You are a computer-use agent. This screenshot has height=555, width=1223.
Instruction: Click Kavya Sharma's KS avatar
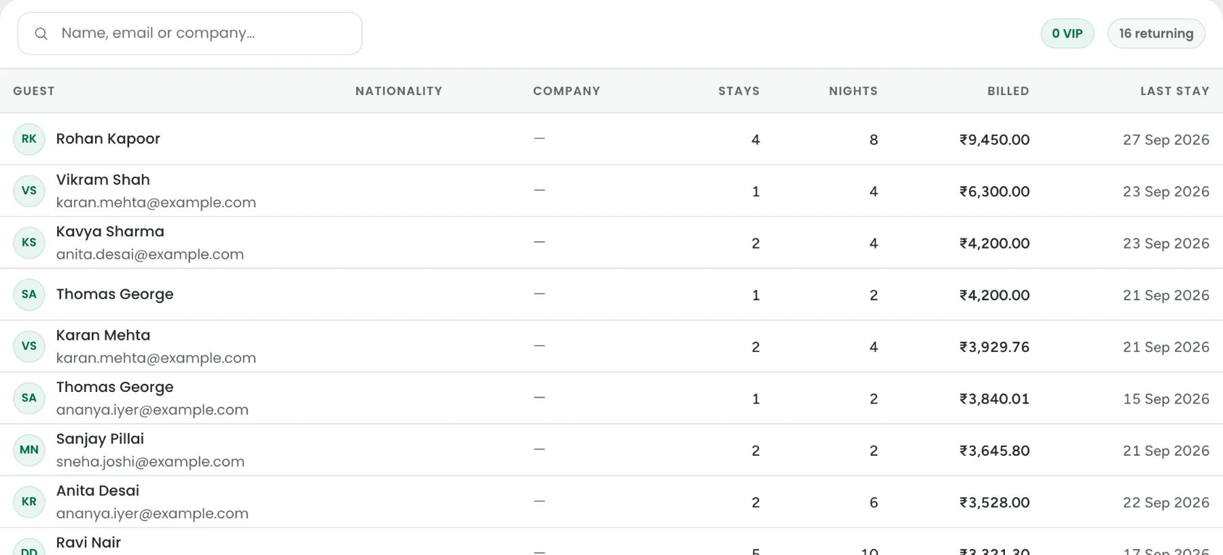pos(29,243)
